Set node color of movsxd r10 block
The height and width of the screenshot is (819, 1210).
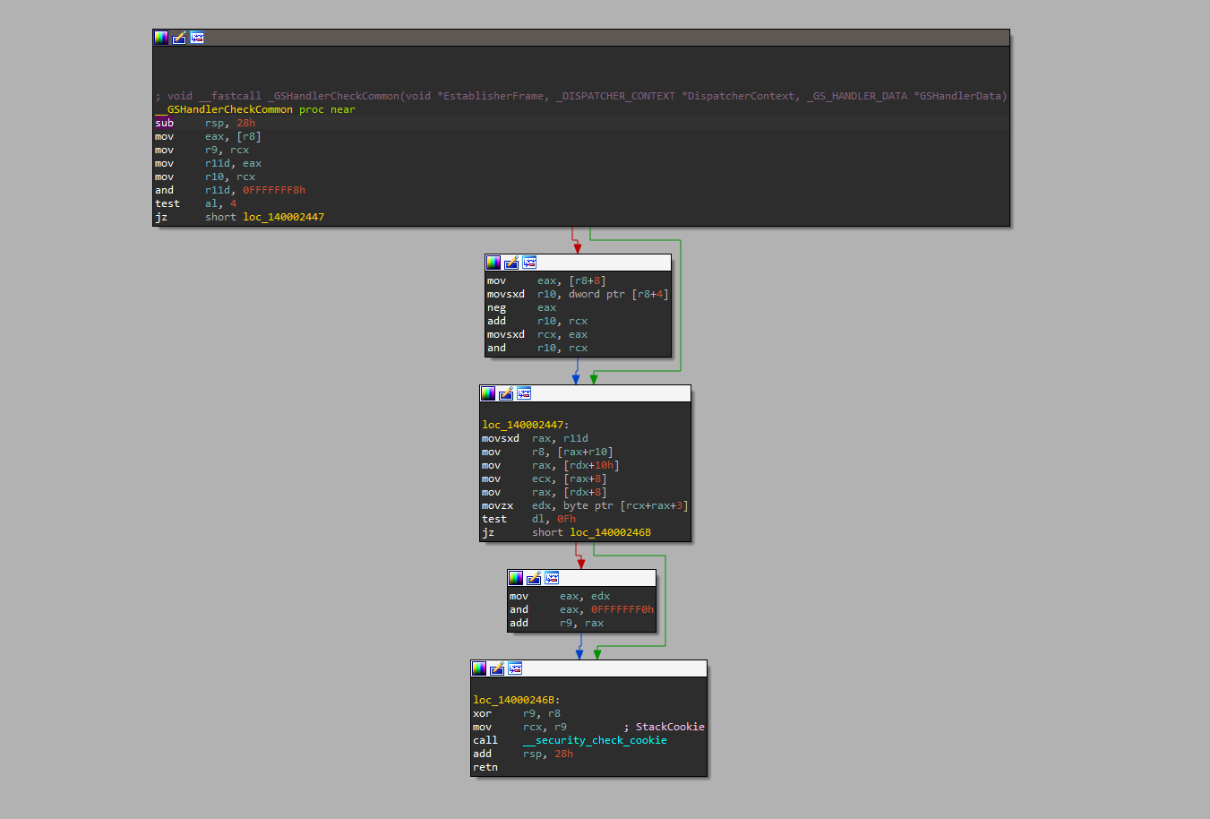coord(493,263)
